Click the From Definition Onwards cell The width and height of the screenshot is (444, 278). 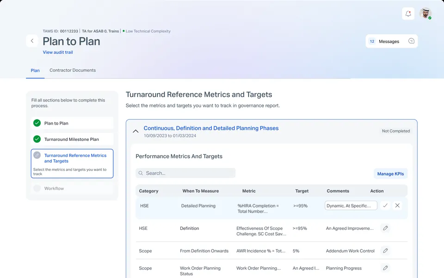204,251
